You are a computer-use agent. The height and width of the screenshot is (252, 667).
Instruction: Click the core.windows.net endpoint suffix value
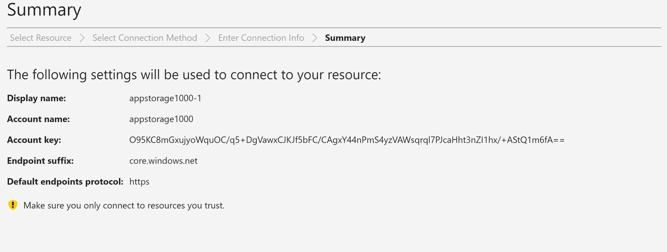(163, 161)
